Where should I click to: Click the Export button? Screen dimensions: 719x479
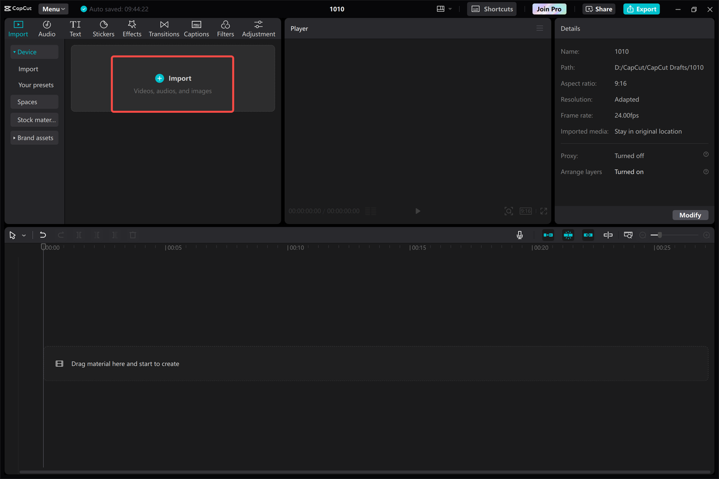click(641, 9)
